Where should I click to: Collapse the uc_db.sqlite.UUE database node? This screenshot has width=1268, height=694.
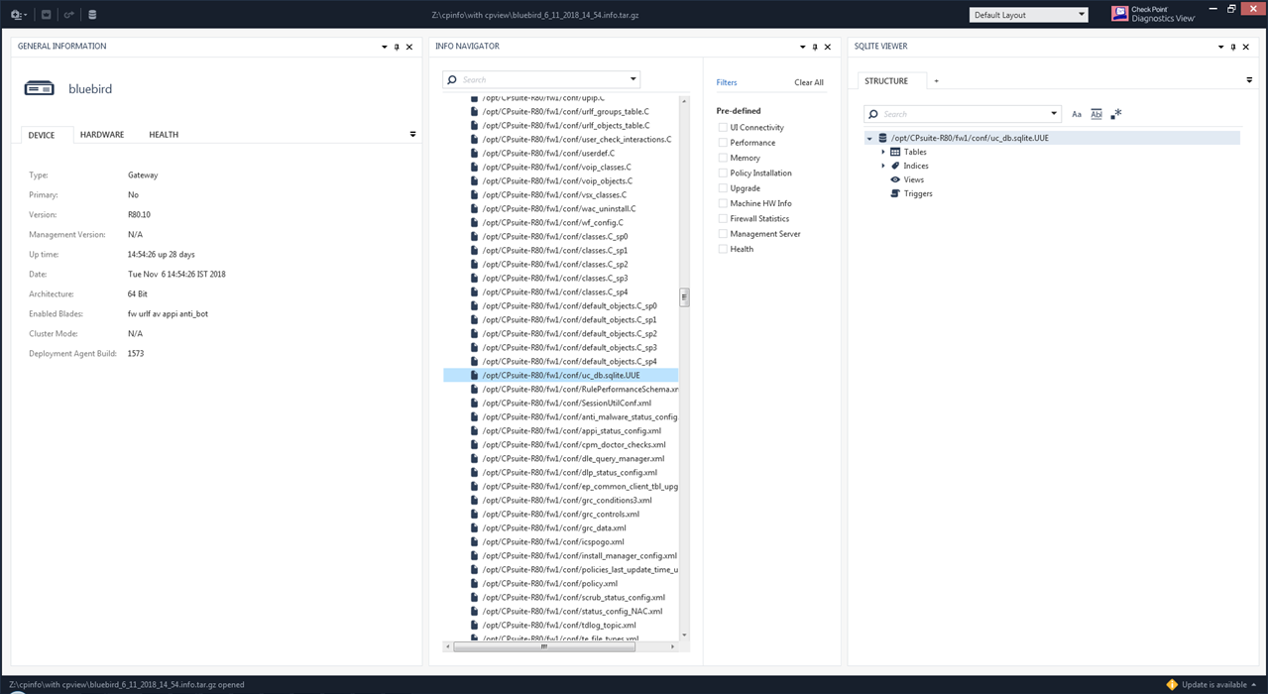pos(869,139)
